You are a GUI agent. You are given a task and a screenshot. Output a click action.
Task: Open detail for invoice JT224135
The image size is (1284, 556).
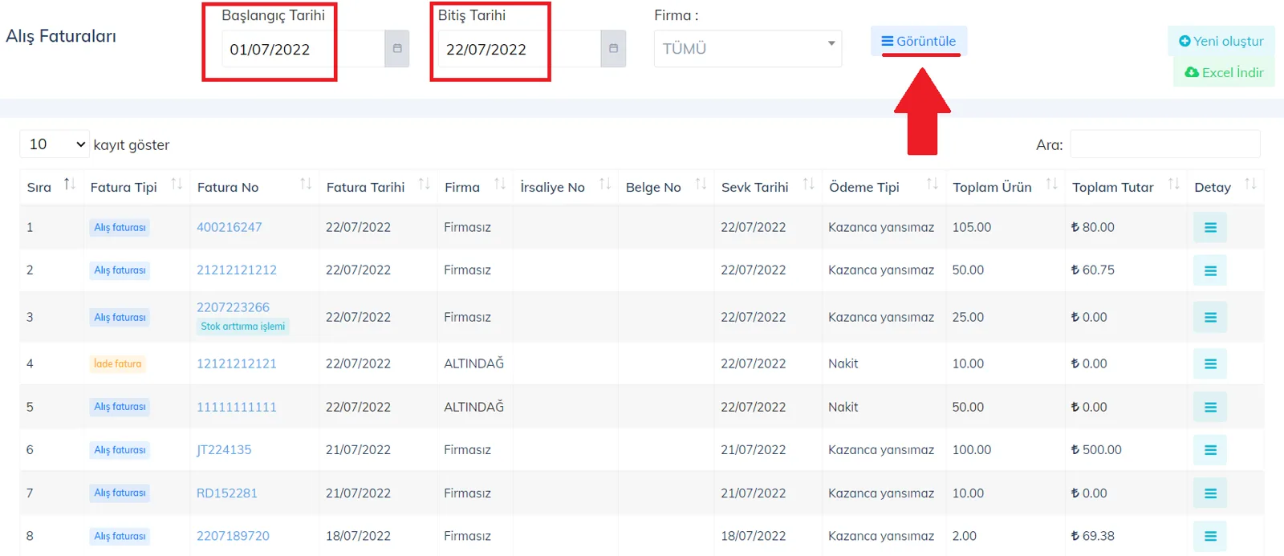[1210, 450]
